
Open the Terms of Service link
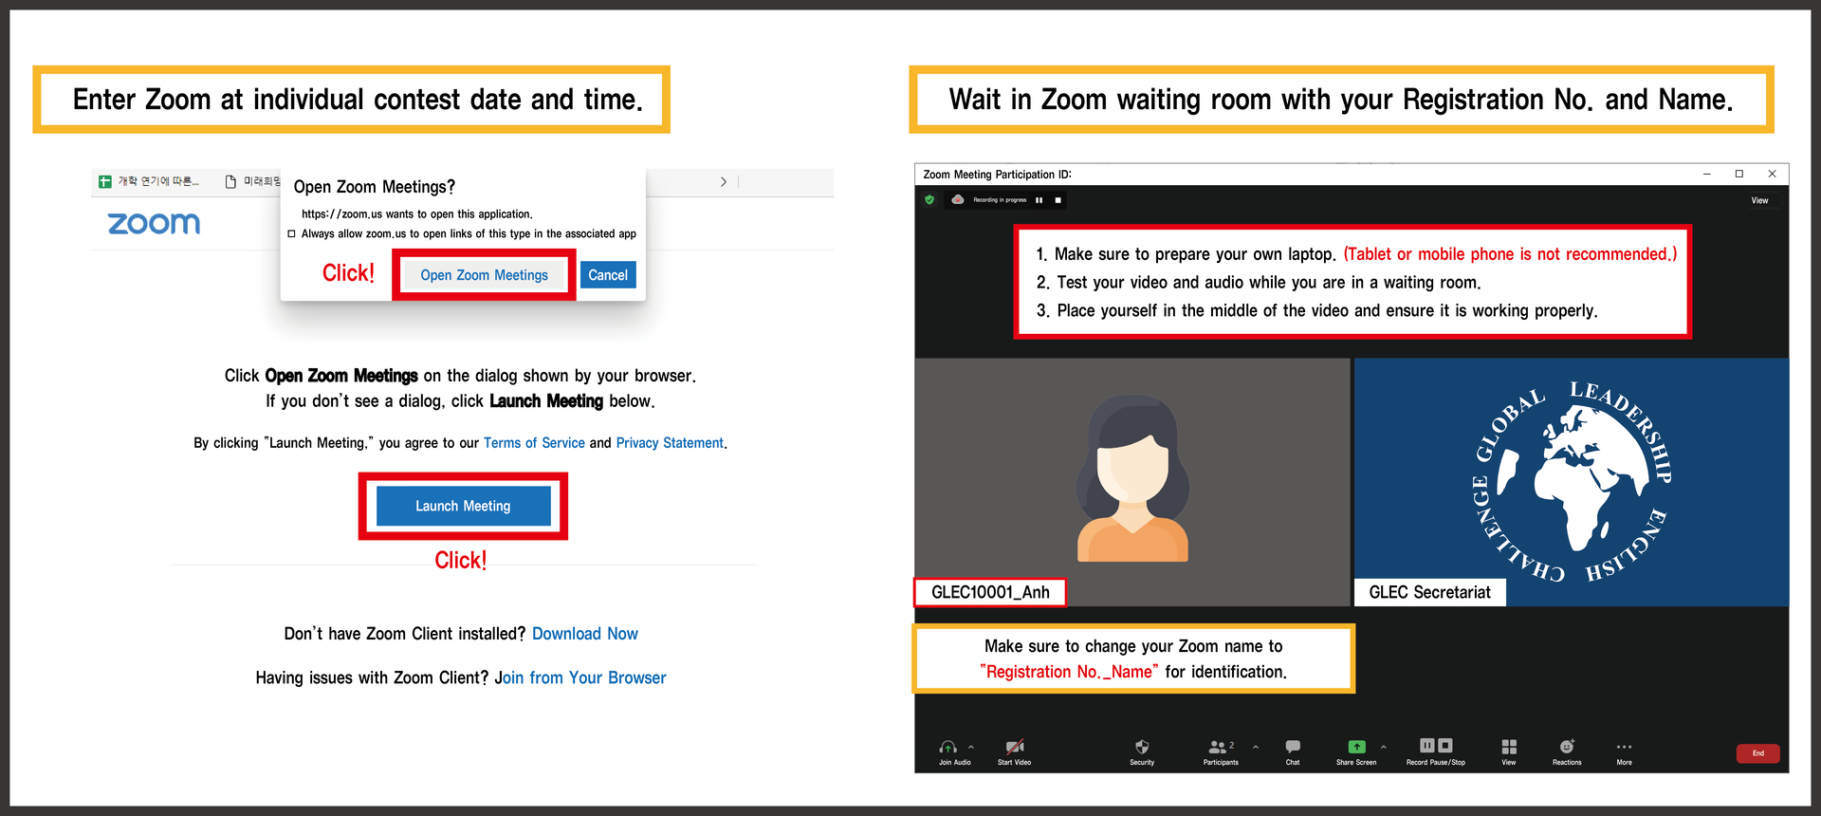534,443
